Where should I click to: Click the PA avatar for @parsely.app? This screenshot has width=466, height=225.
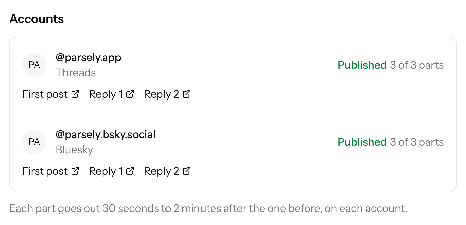click(34, 65)
